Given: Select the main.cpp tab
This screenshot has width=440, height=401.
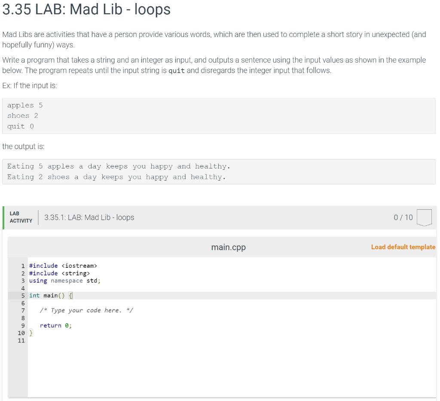Looking at the screenshot, I should click(228, 247).
